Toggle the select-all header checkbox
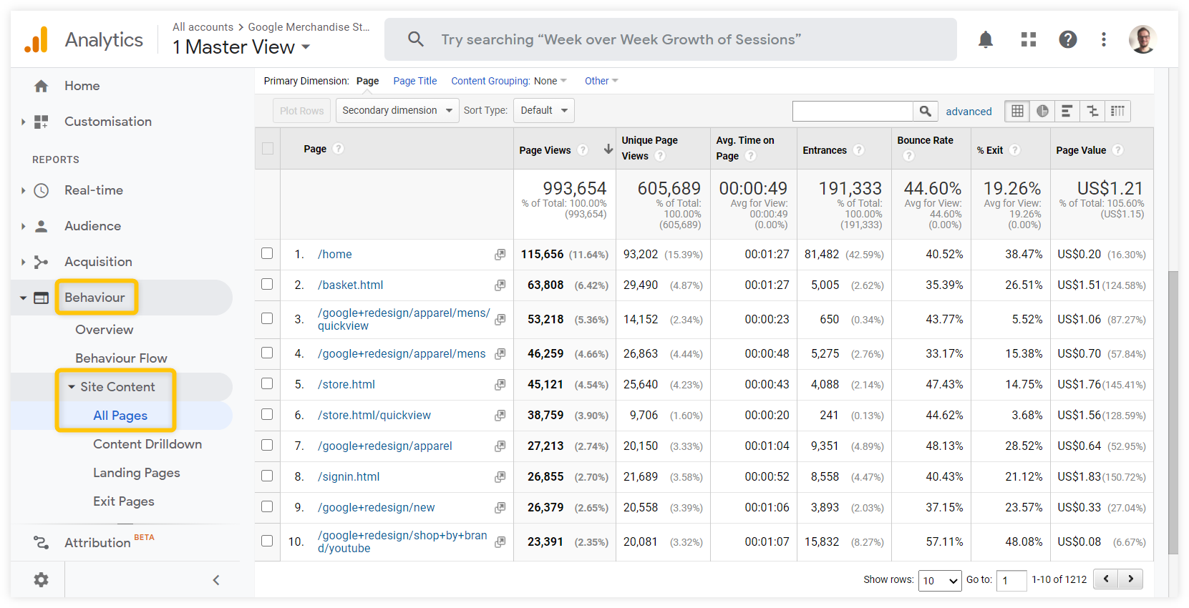This screenshot has height=608, width=1189. click(x=268, y=149)
